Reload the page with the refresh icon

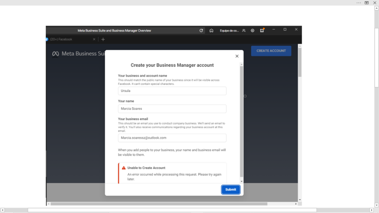tap(201, 30)
